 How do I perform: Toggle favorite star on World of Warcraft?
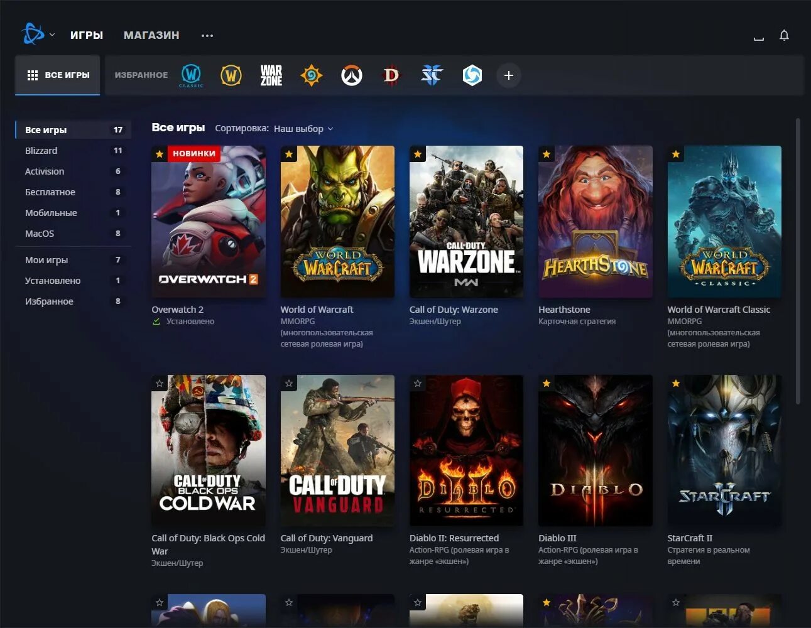point(289,154)
